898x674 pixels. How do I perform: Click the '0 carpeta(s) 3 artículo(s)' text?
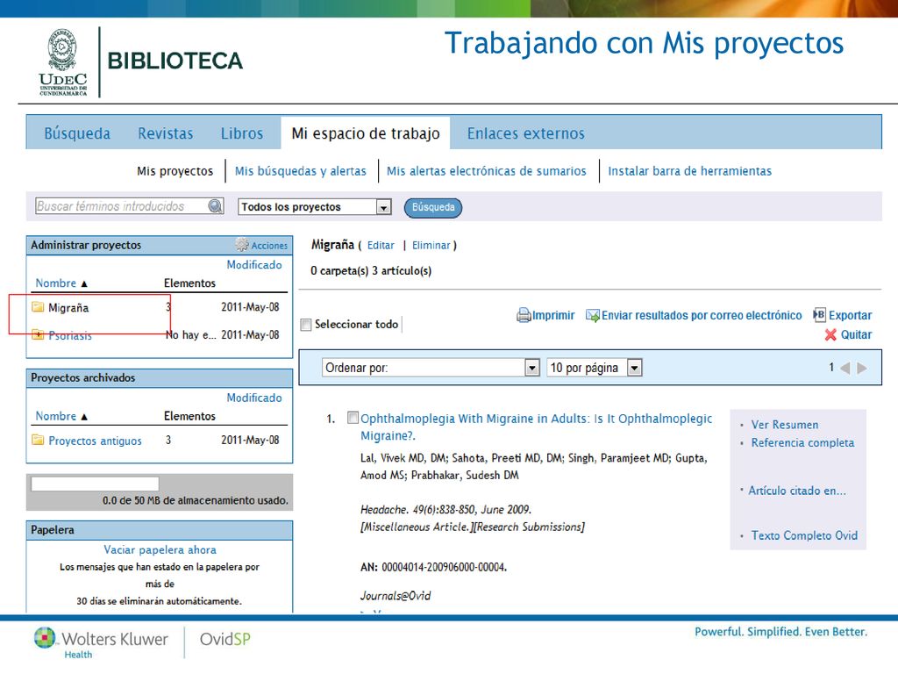tap(371, 270)
